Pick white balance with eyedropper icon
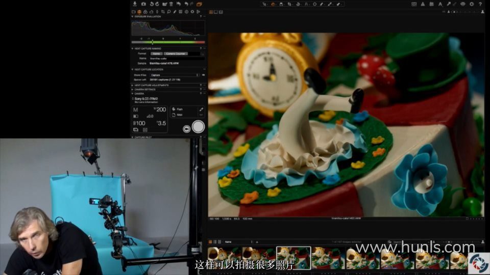Screen dimensions: 490x275 click(201, 109)
